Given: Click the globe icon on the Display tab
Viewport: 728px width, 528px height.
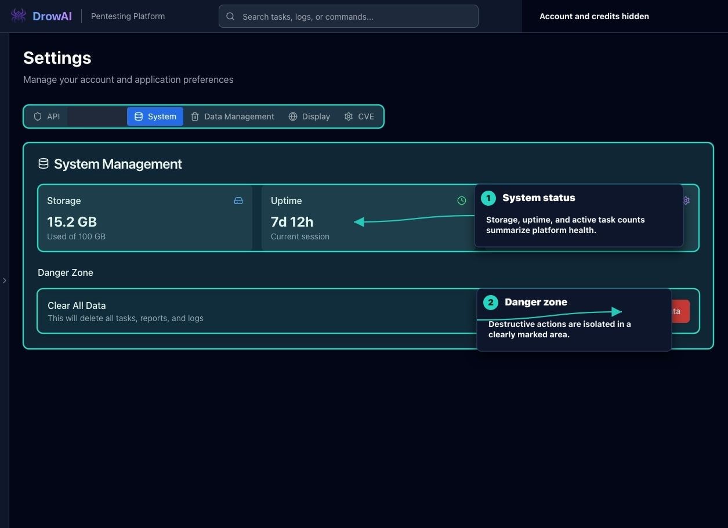Looking at the screenshot, I should pyautogui.click(x=293, y=116).
